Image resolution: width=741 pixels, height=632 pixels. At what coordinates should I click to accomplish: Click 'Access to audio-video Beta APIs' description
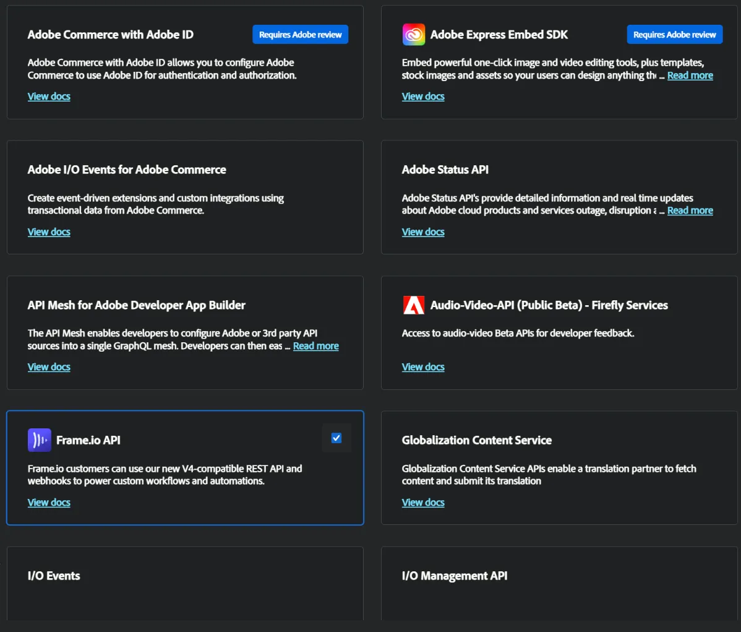tap(518, 333)
